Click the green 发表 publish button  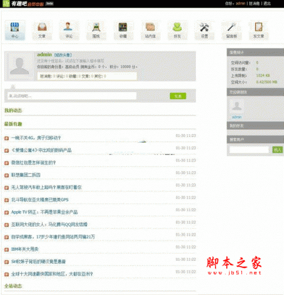(x=178, y=96)
